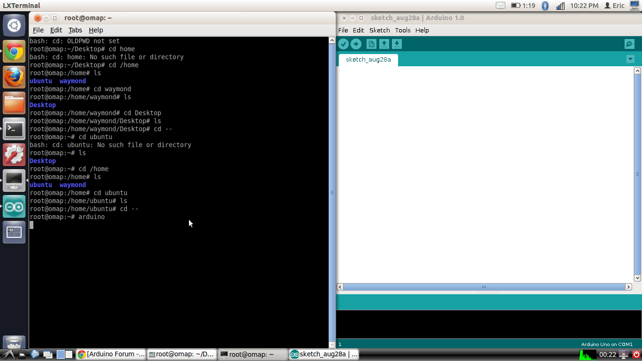Click the Arduino Verify checkmark icon
This screenshot has height=361, width=642.
[344, 44]
